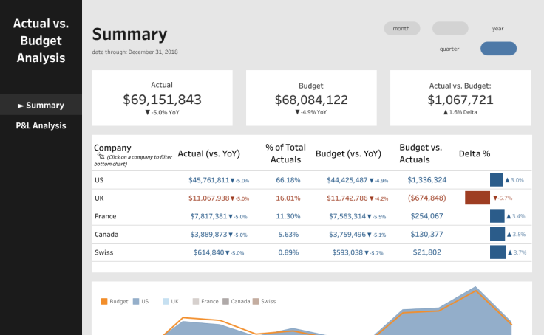Viewport: 544px width, 335px height.
Task: Click the Budget total KPI card
Action: 311,98
